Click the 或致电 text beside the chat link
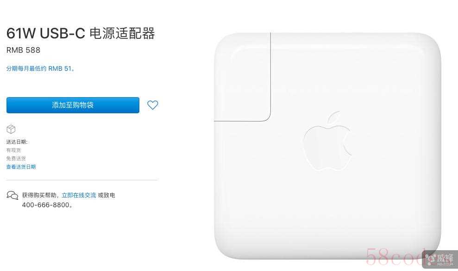 coord(107,195)
